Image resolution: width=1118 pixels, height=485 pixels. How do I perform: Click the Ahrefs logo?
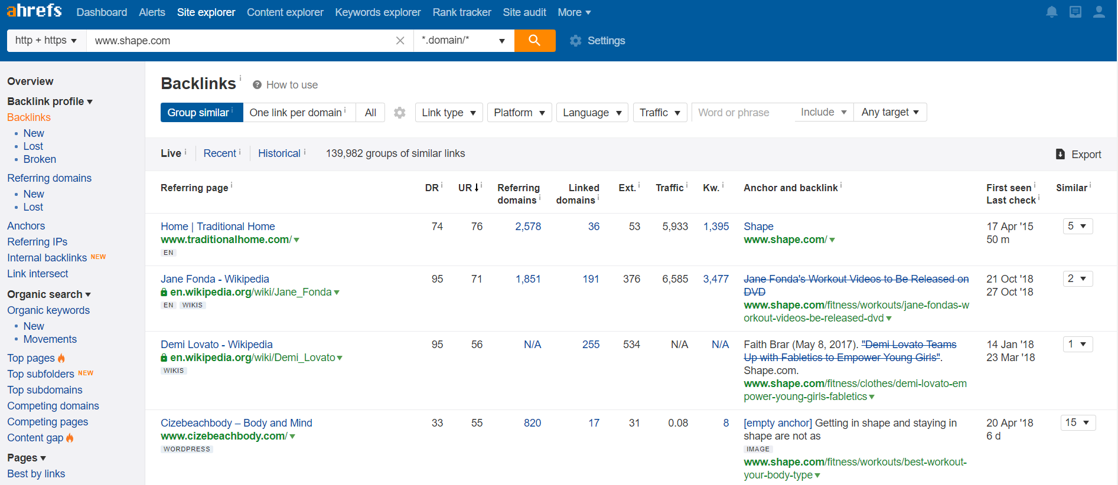coord(34,11)
